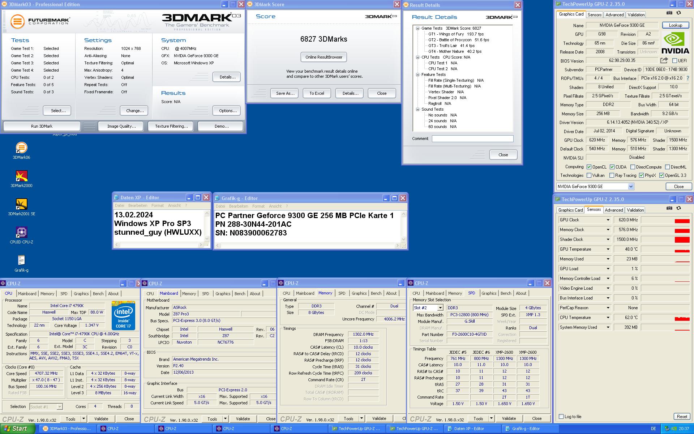Screen dimensions: 694x434
Task: Open the PerfCap Reason sensor dropdown
Action: tap(608, 308)
